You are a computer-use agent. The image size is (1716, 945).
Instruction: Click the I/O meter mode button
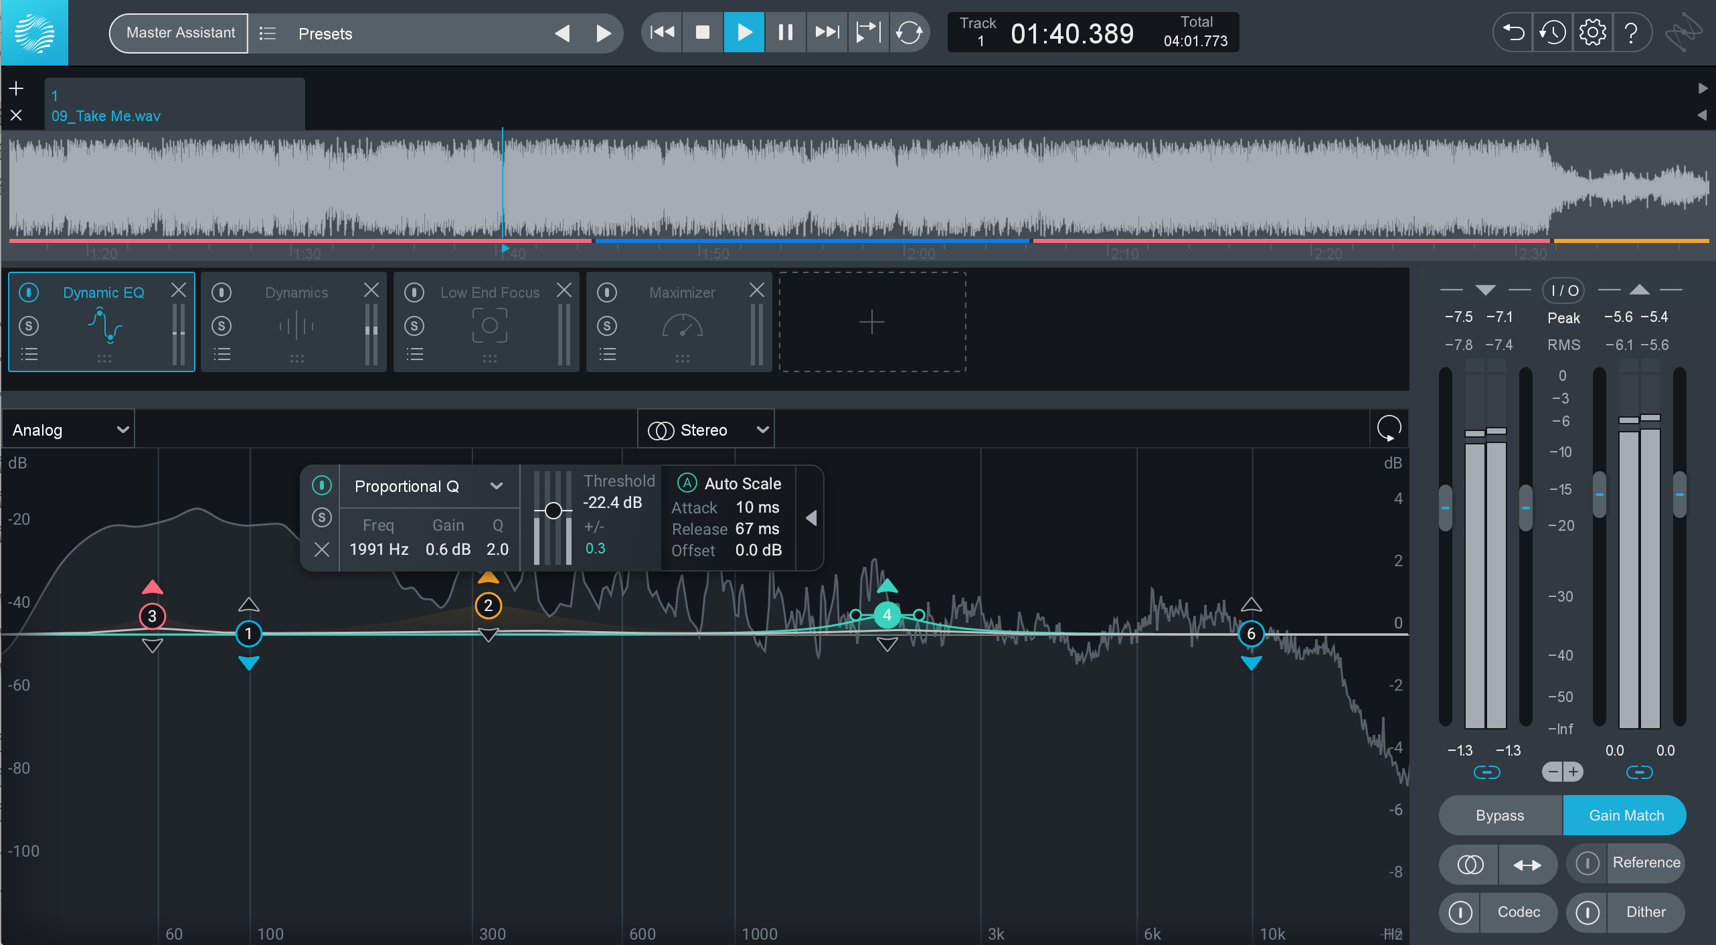tap(1564, 290)
